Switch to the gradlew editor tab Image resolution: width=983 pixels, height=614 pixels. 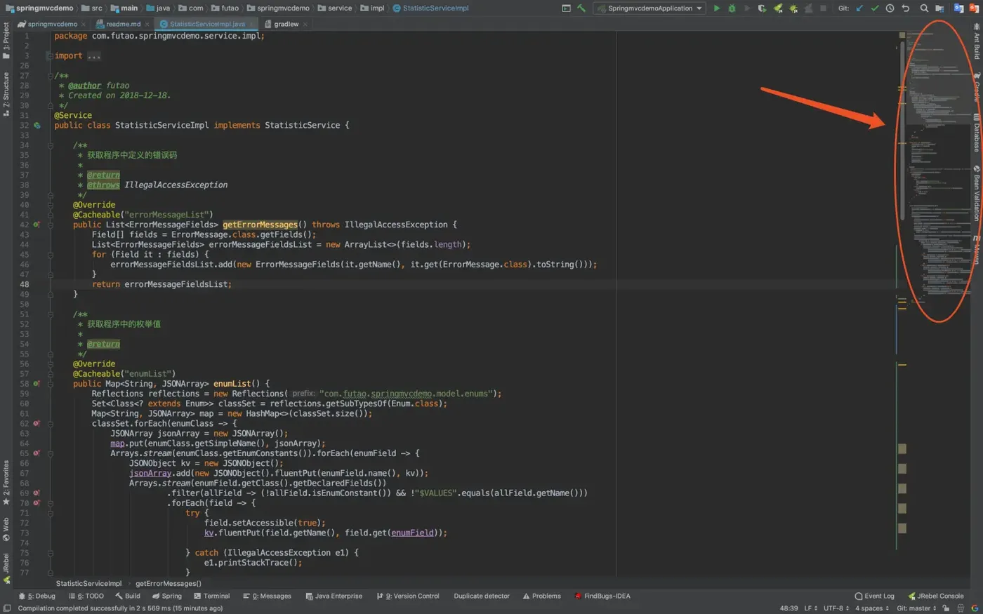click(x=286, y=24)
